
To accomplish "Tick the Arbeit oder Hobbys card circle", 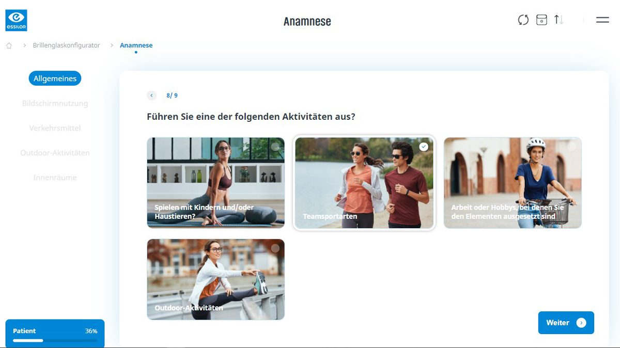I will click(572, 147).
